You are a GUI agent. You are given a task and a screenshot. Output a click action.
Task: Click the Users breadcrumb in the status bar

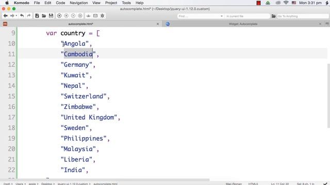[x=19, y=184]
